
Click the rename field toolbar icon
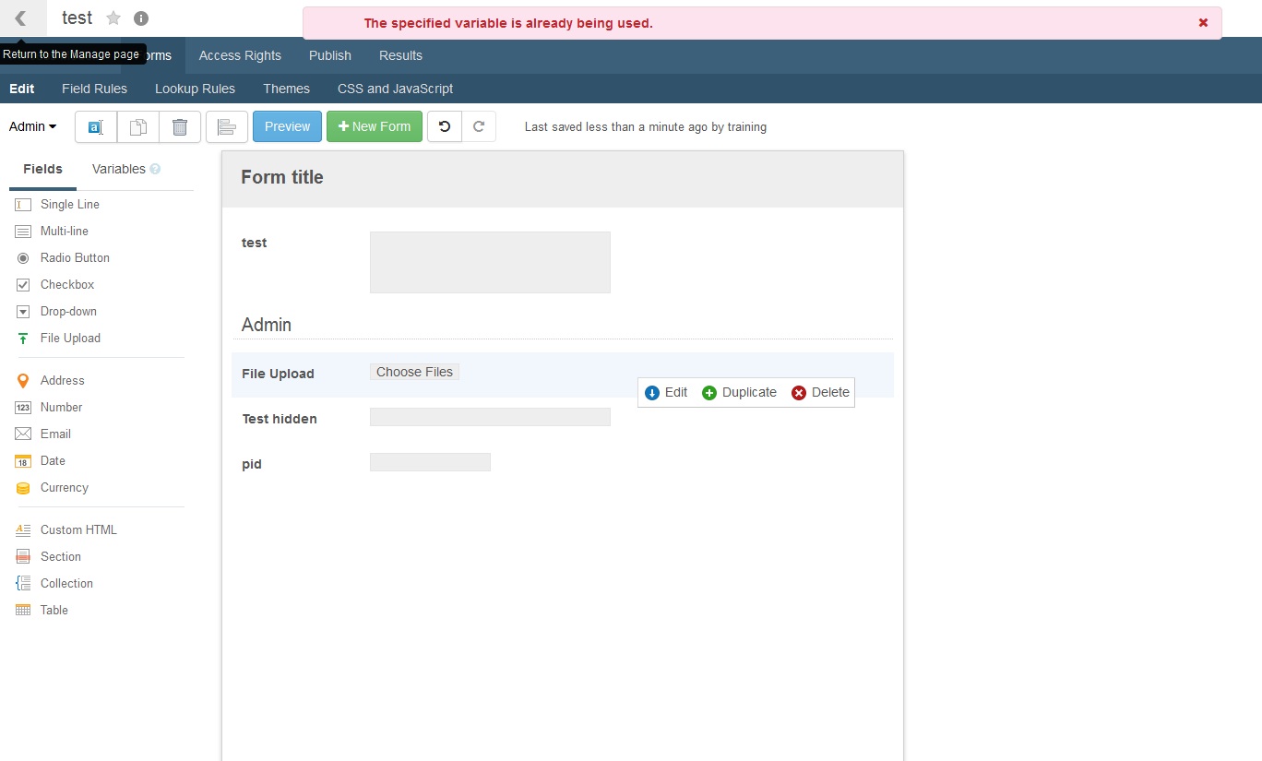tap(96, 127)
